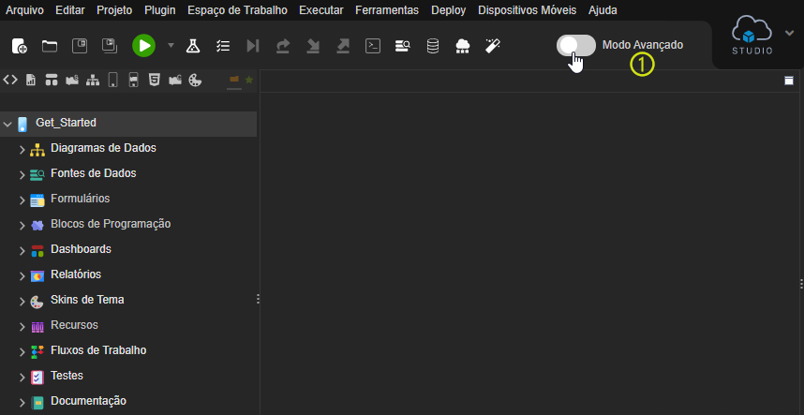Image resolution: width=804 pixels, height=415 pixels.
Task: Expand the Skins de Tema node
Action: point(22,302)
